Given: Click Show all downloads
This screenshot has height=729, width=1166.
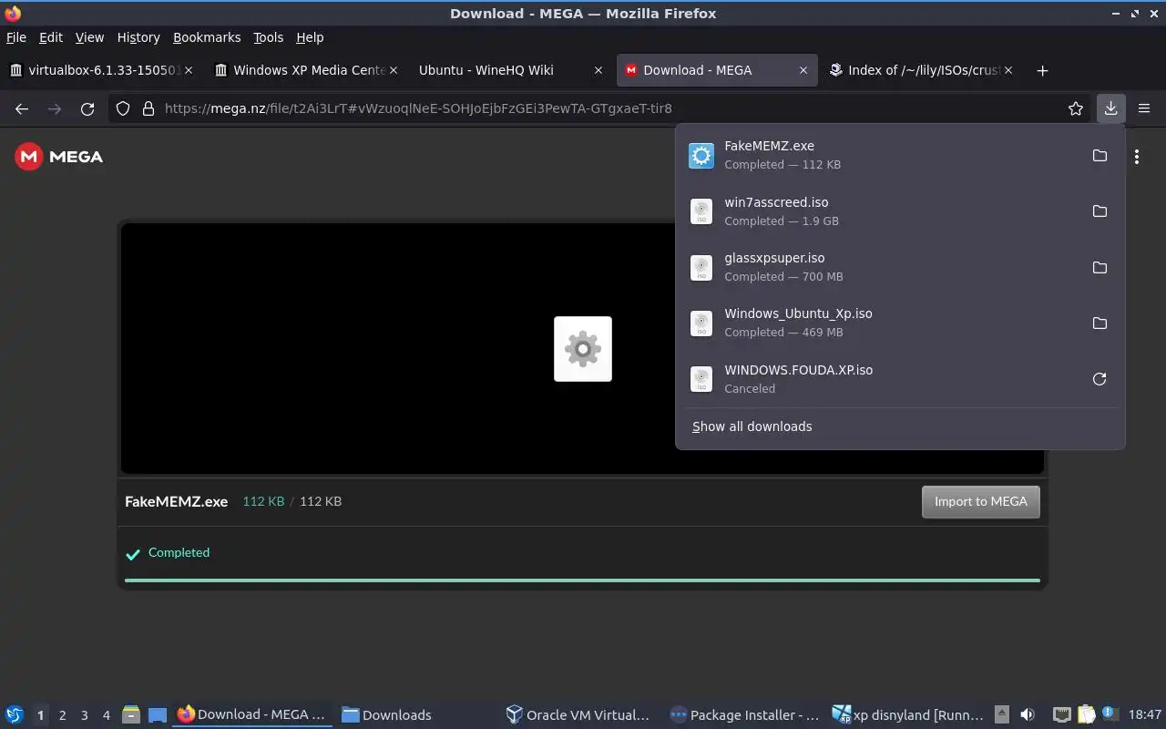Looking at the screenshot, I should [x=752, y=426].
